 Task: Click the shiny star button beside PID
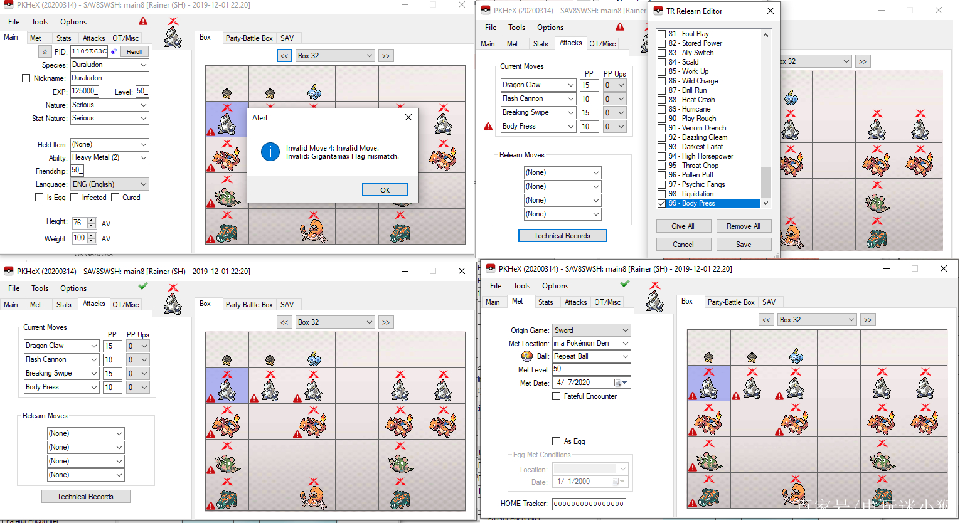pos(44,51)
